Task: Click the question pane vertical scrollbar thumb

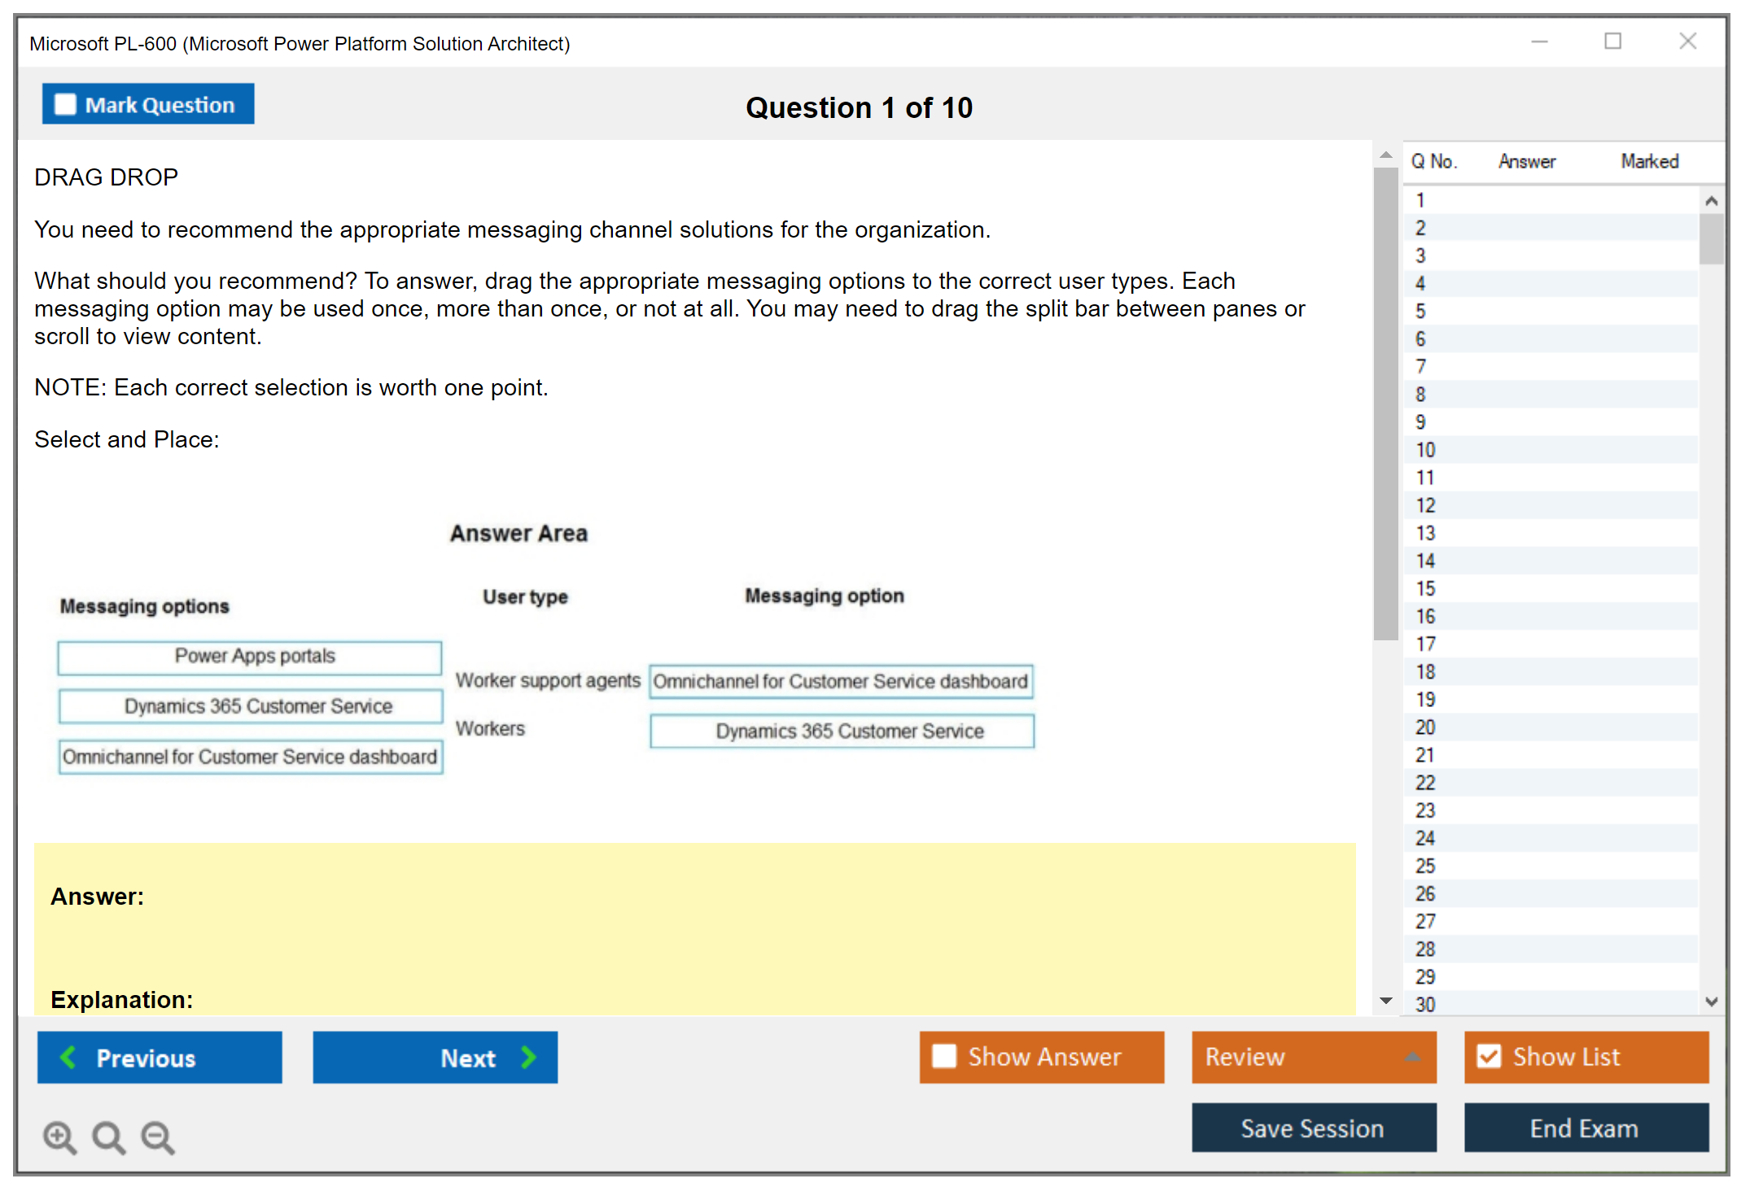Action: 1385,403
